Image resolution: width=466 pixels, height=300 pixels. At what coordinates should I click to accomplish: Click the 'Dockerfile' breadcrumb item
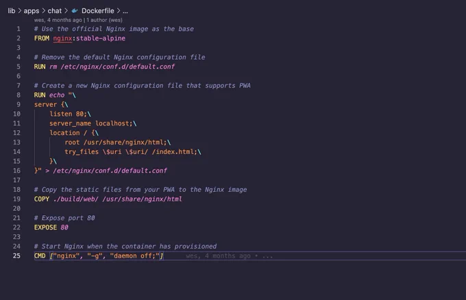(98, 11)
